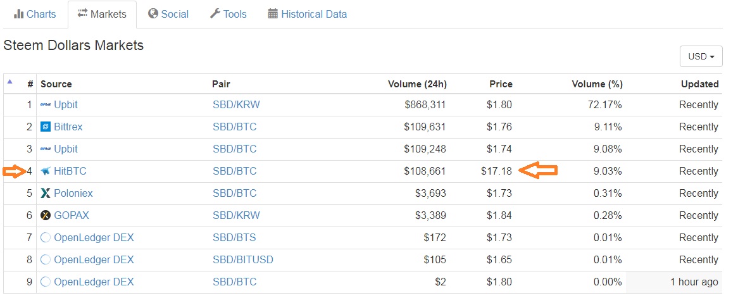Viewport: 738px width, 305px height.
Task: Open the HitBTC source link
Action: 70,171
